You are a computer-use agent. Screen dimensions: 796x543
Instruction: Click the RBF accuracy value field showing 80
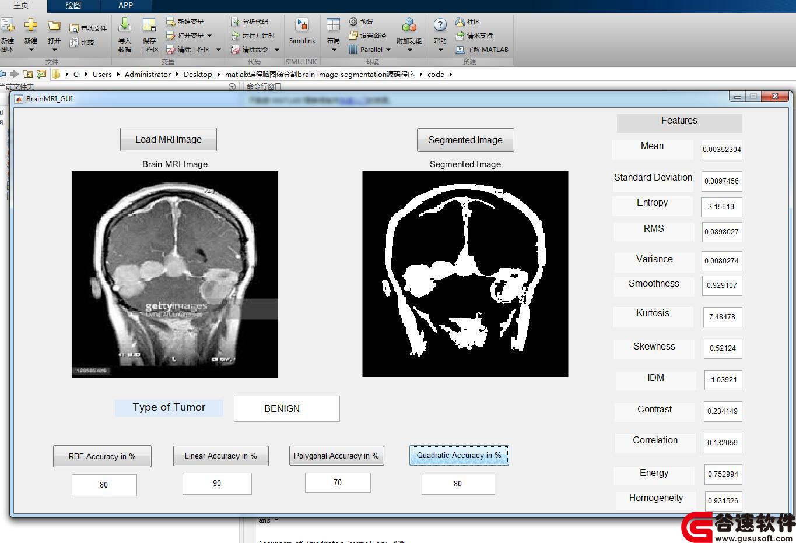[x=104, y=485]
